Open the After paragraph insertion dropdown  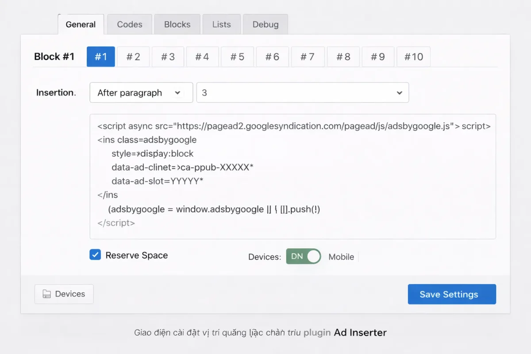[x=141, y=93]
